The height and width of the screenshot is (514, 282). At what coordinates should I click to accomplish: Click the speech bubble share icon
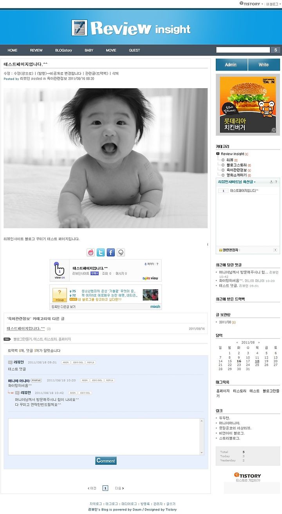[x=121, y=253]
